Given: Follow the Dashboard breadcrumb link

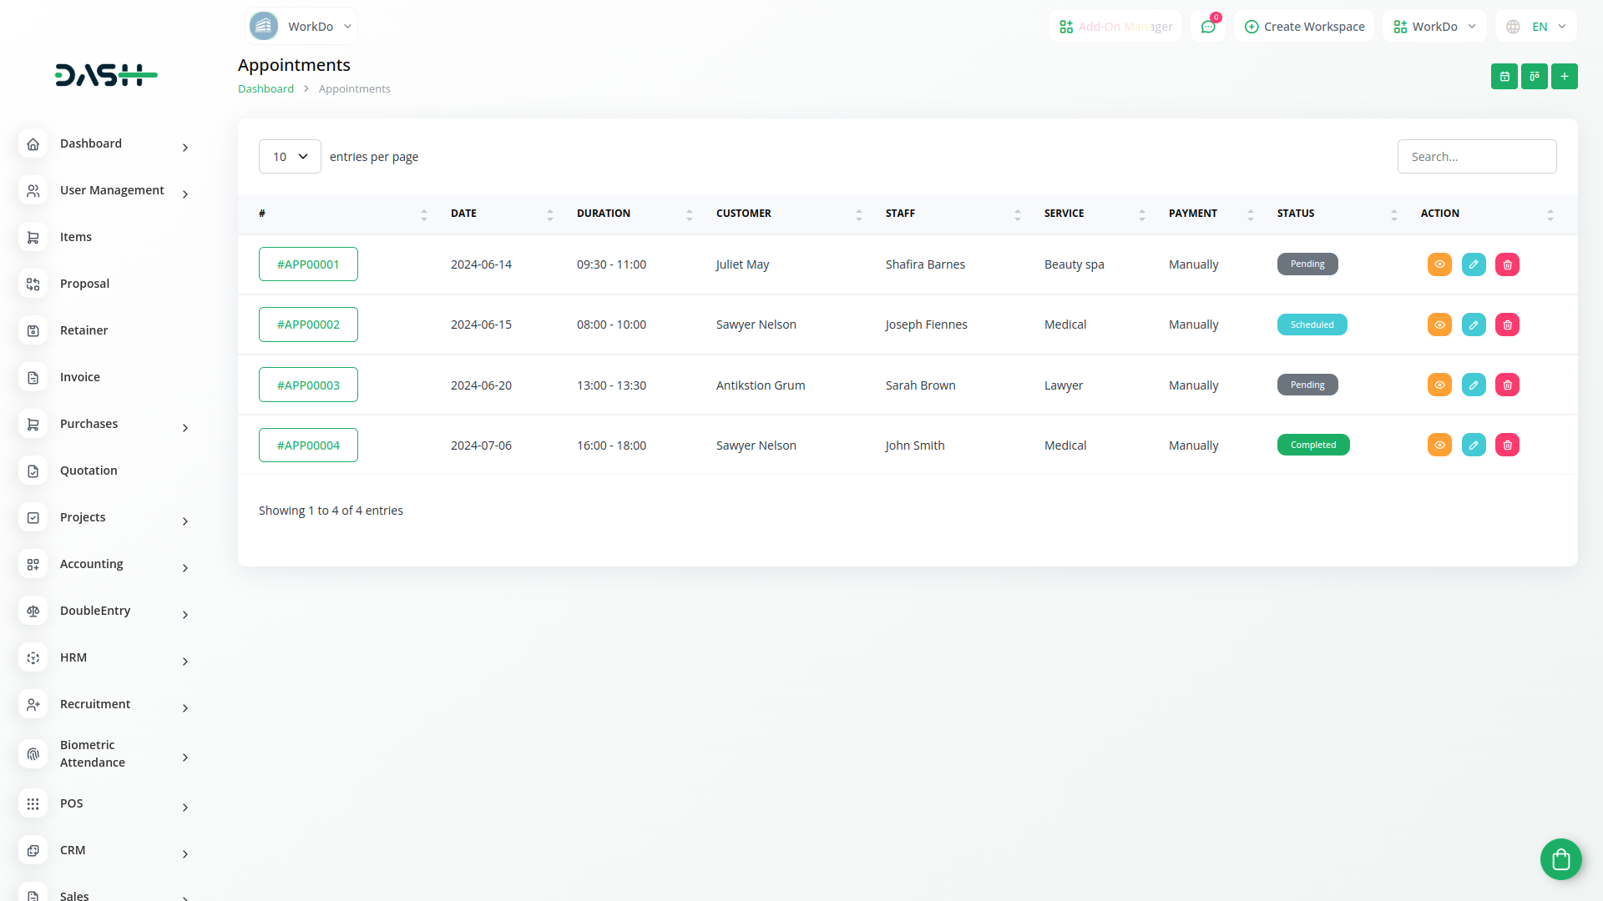Looking at the screenshot, I should coord(265,89).
